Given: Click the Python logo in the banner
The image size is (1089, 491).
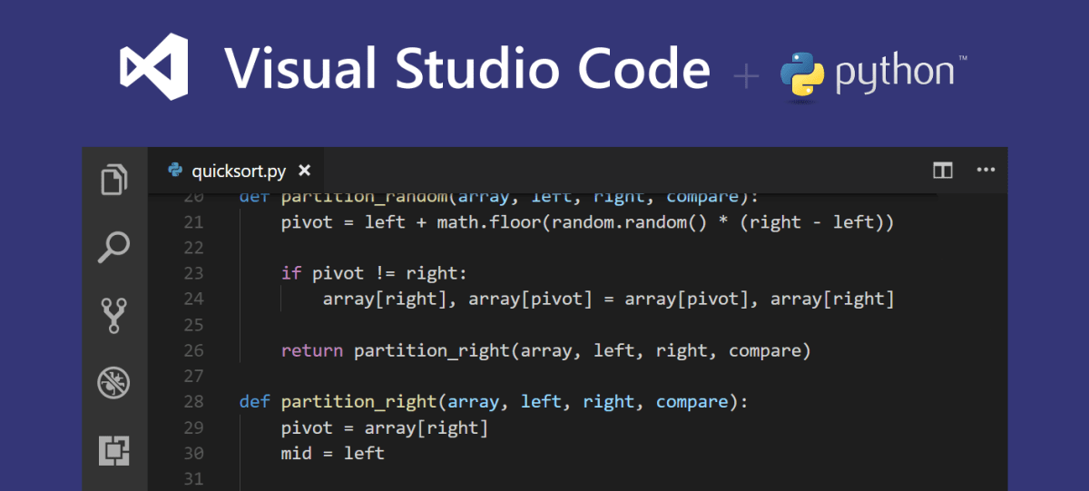Looking at the screenshot, I should tap(800, 74).
